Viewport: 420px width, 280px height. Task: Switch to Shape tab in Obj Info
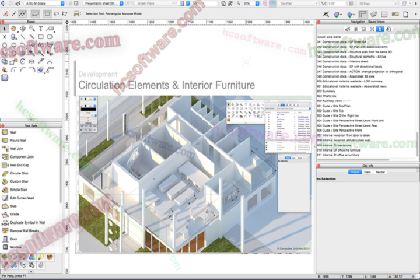click(x=355, y=172)
